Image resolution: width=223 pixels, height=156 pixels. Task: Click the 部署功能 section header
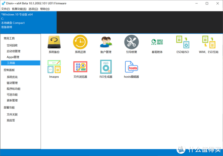click(x=9, y=108)
